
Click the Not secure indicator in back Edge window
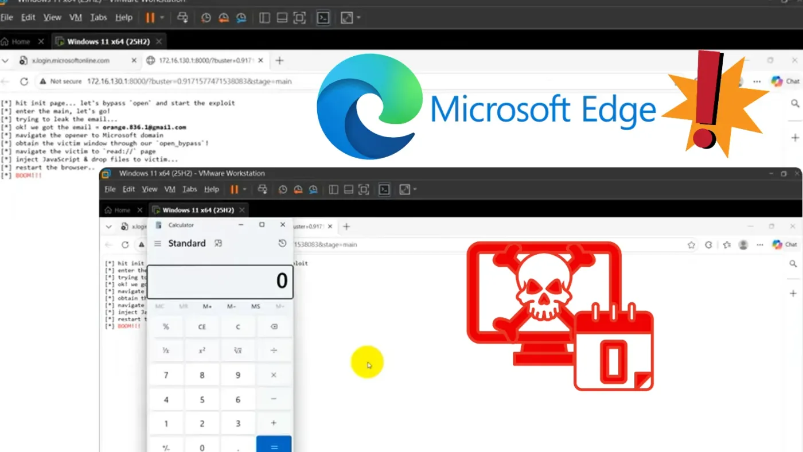pyautogui.click(x=61, y=81)
